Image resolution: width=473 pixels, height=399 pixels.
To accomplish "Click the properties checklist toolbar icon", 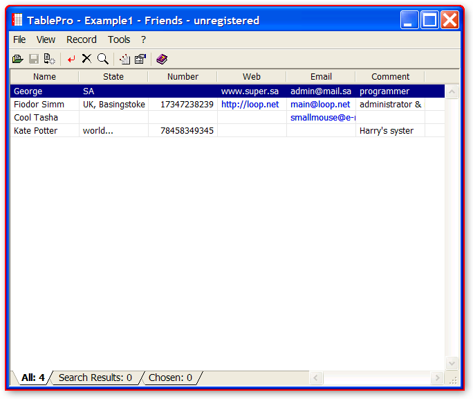I will pyautogui.click(x=140, y=60).
